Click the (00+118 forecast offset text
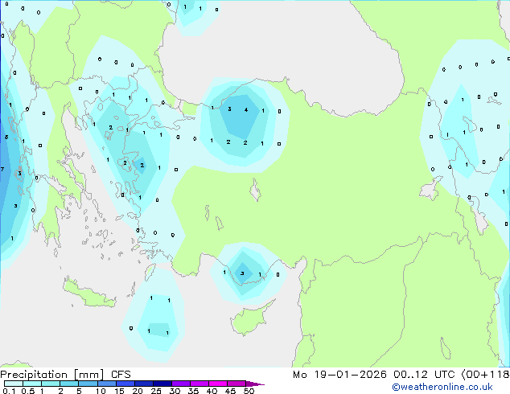 [486, 375]
